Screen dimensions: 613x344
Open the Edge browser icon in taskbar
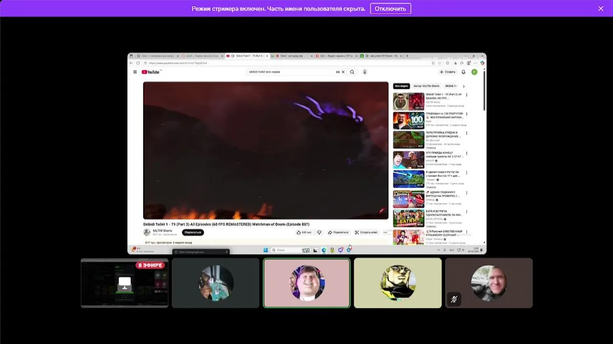pyautogui.click(x=324, y=250)
